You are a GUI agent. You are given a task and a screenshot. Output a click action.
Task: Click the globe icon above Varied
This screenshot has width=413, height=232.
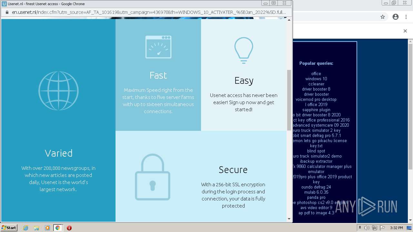pyautogui.click(x=58, y=91)
